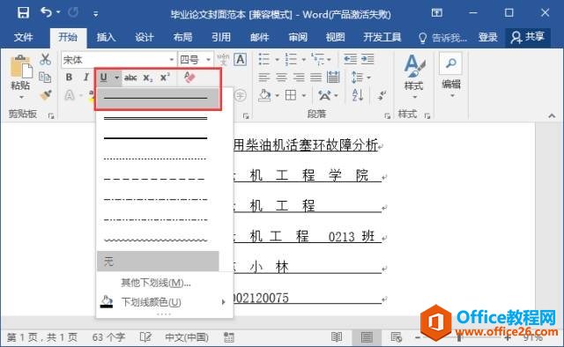This screenshot has width=564, height=347.
Task: Click the numbered list icon
Action: [x=291, y=59]
